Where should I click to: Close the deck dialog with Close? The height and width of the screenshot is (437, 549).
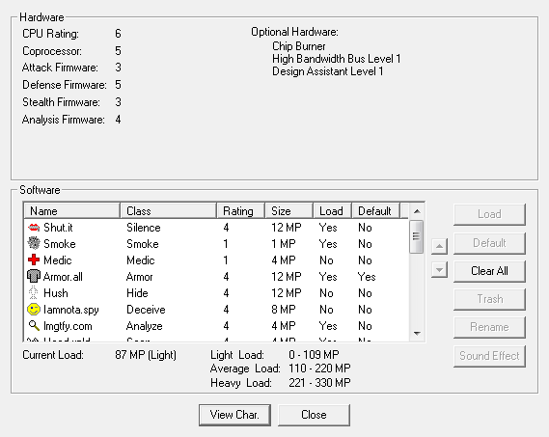click(x=314, y=415)
